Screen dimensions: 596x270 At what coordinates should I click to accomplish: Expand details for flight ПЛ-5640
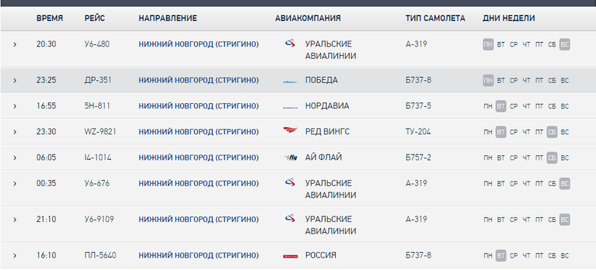[x=15, y=255]
